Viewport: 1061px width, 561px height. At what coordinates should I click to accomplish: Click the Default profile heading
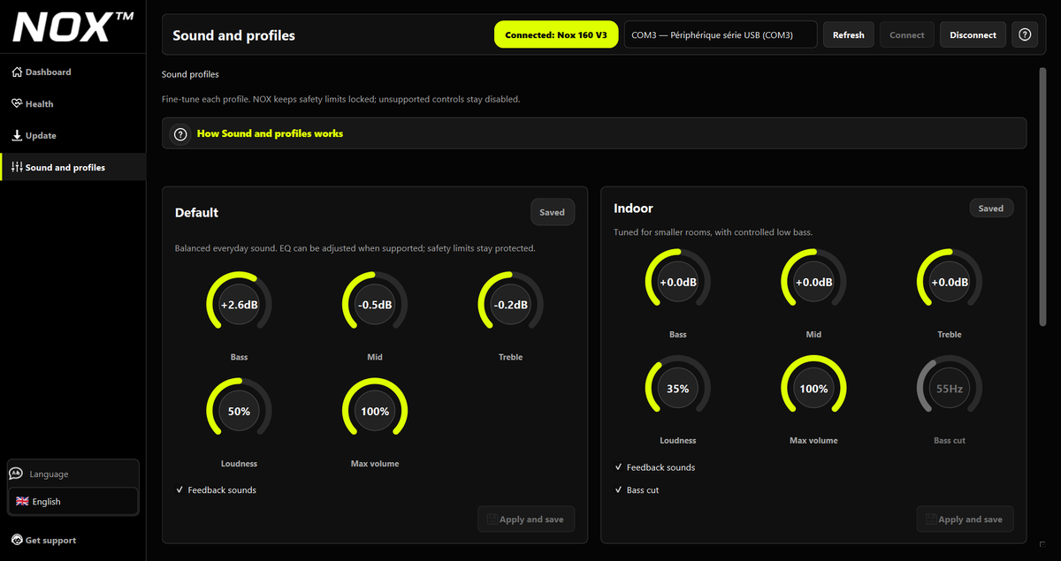(196, 213)
